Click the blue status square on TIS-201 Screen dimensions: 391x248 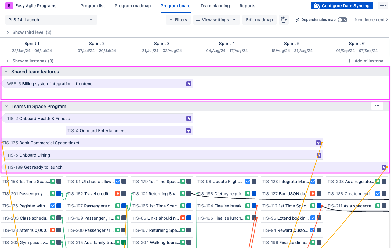coord(59,194)
